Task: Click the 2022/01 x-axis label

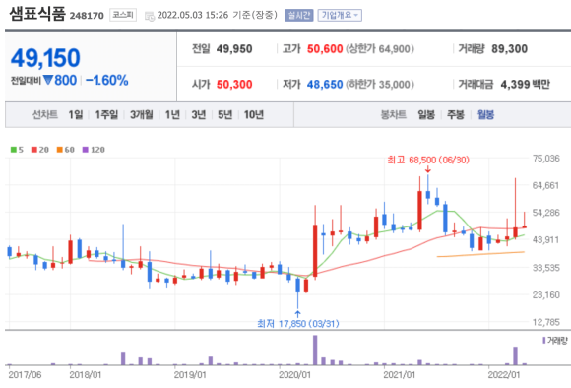Action: coord(504,375)
